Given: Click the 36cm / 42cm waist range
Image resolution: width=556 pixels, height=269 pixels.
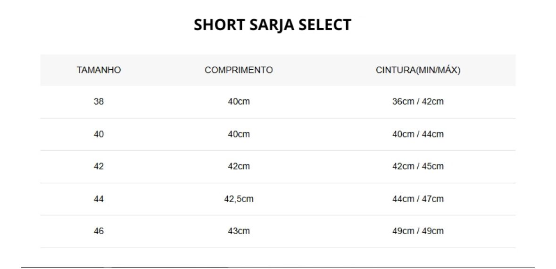Looking at the screenshot, I should click(x=418, y=102).
